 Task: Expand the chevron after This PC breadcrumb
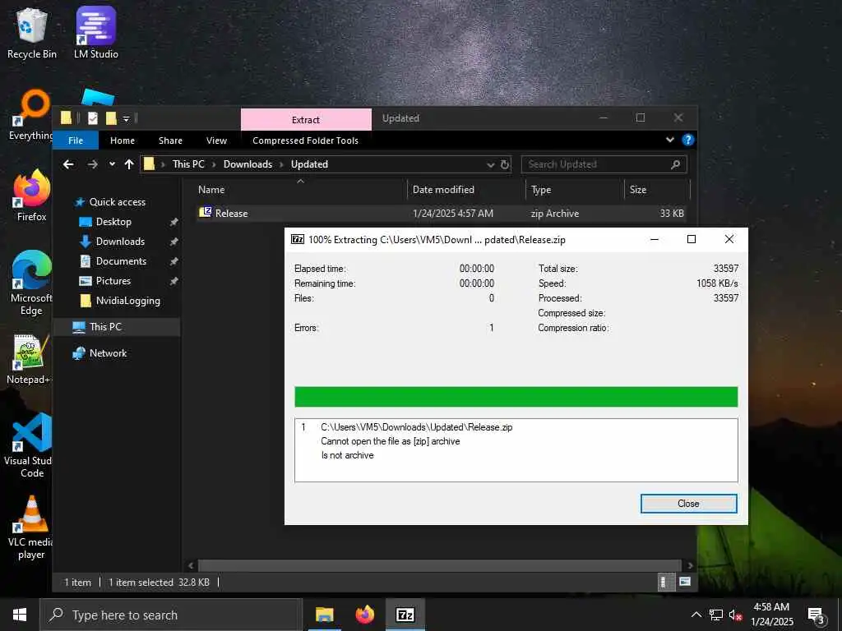(x=213, y=164)
